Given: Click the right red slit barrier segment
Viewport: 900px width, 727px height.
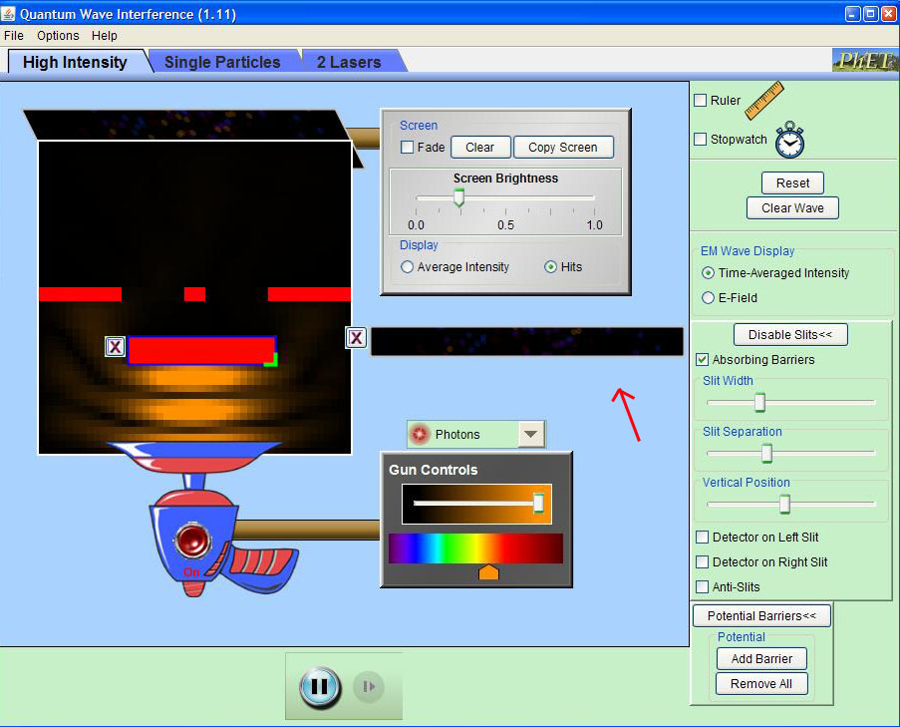Looking at the screenshot, I should click(x=309, y=294).
